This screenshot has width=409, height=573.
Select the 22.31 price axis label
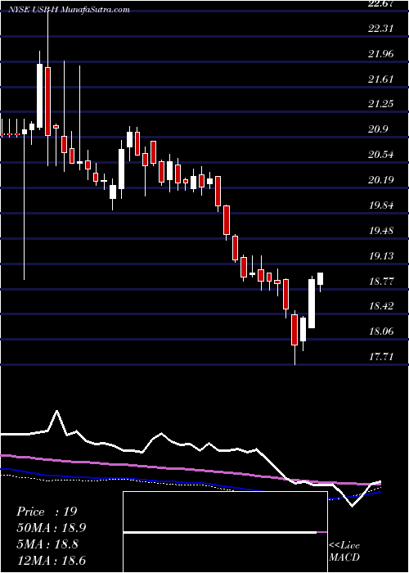[x=381, y=29]
